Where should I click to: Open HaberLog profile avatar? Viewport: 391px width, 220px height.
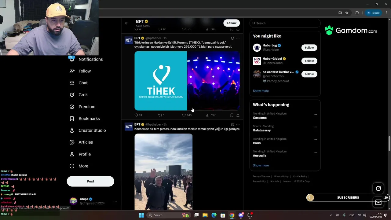point(257,48)
